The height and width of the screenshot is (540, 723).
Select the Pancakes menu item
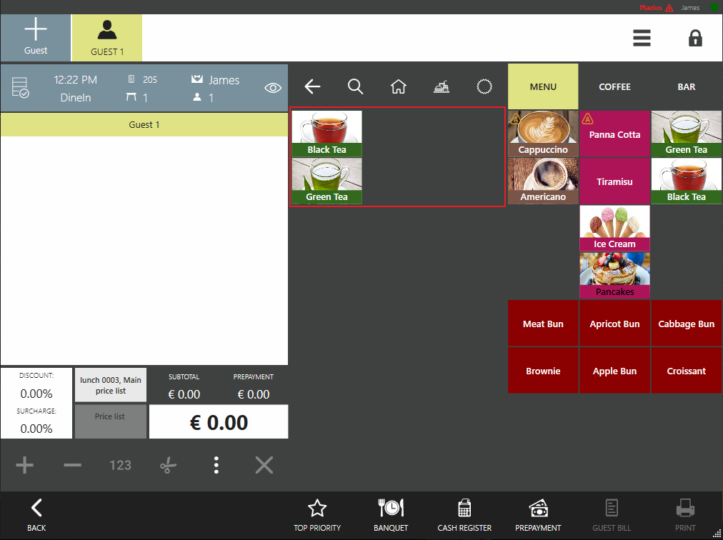point(614,276)
